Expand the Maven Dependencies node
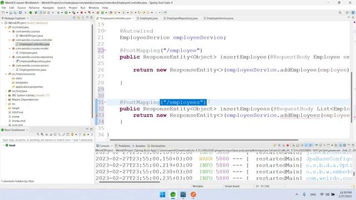356x200 pixels. [x=6, y=99]
